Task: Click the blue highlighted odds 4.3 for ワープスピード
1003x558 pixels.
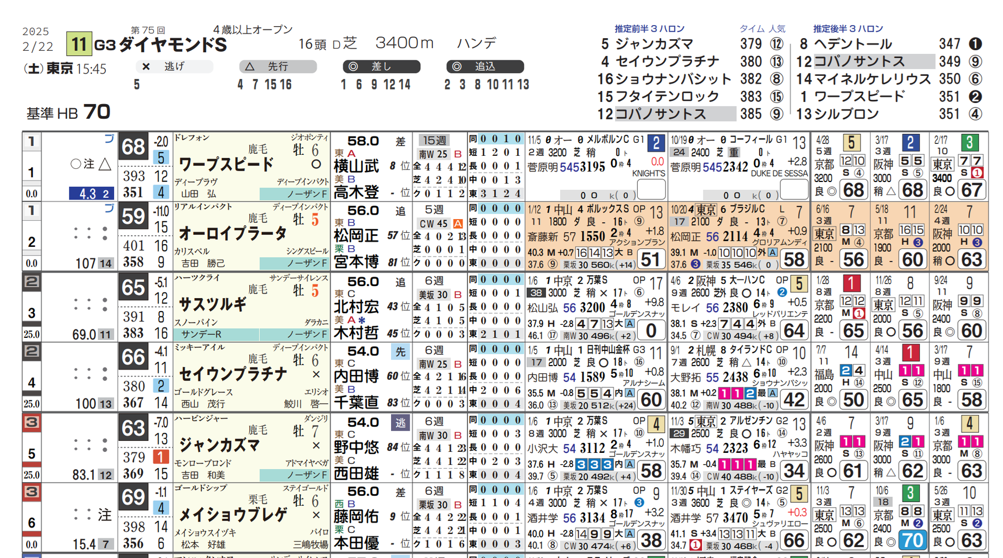Action: (x=92, y=193)
